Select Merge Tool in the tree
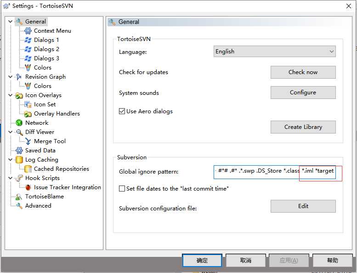This screenshot has height=273, width=357. tap(50, 141)
